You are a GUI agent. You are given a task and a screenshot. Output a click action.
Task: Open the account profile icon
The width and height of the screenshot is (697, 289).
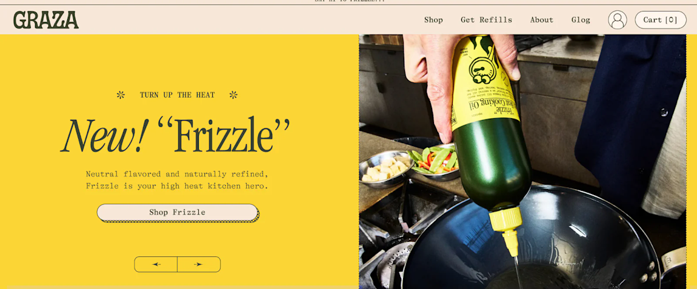(x=618, y=20)
